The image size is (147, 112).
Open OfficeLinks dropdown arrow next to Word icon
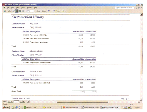pos(51,11)
